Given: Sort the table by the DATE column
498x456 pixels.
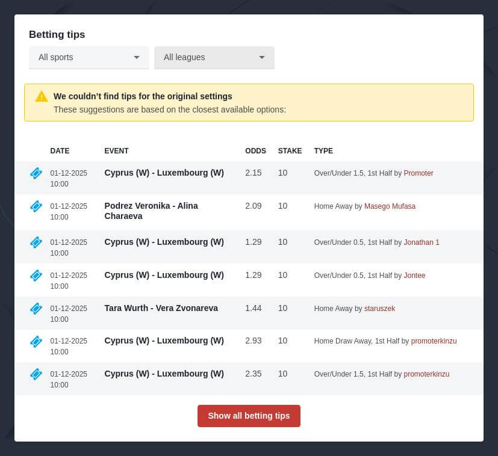Looking at the screenshot, I should pyautogui.click(x=60, y=151).
